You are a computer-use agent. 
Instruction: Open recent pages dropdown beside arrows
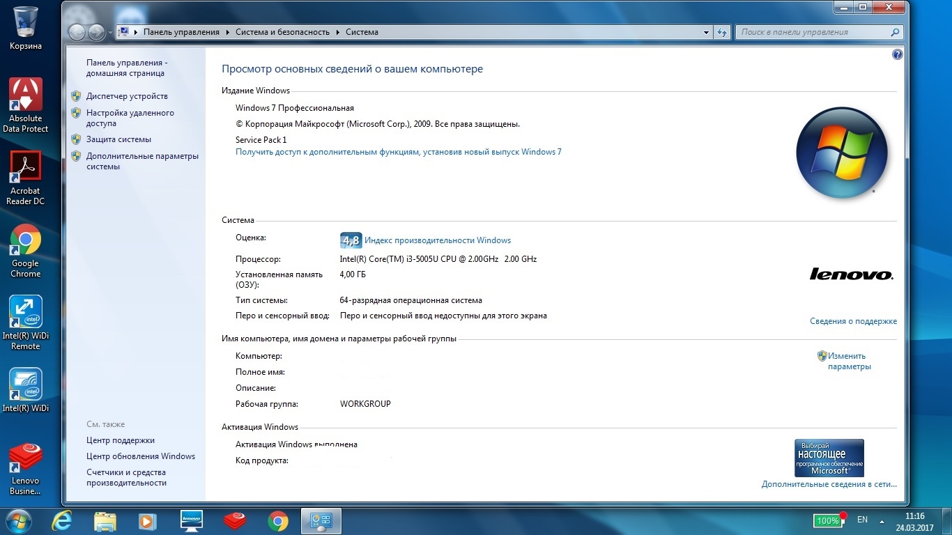pos(109,32)
